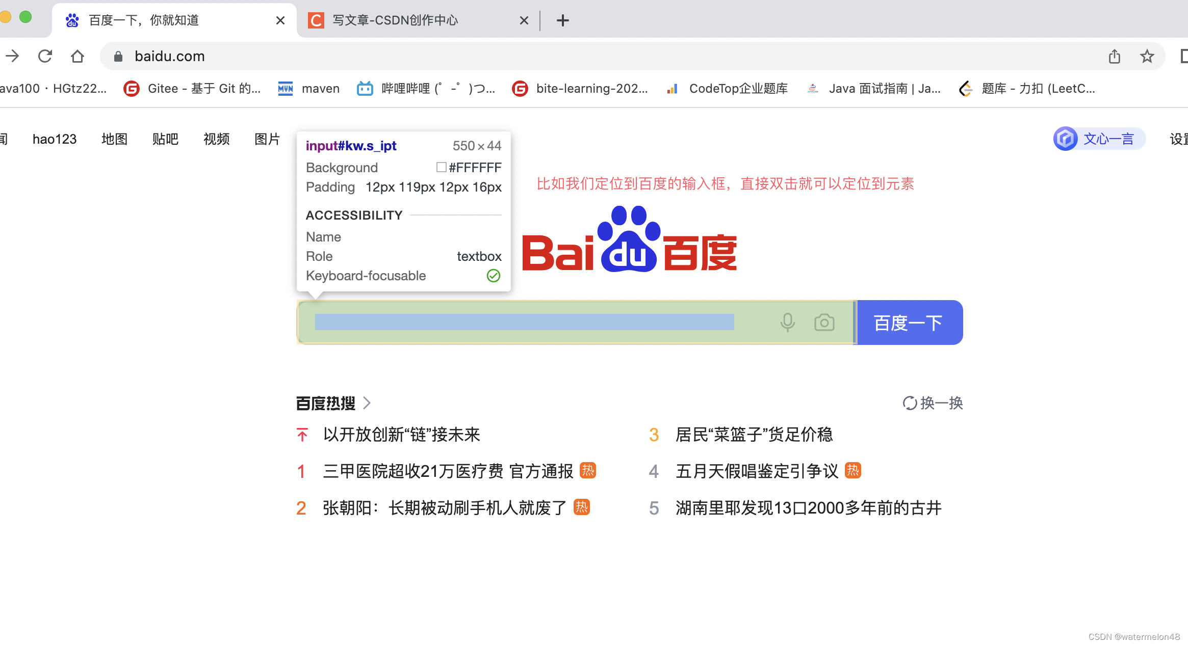Click the share page icon

coord(1114,56)
